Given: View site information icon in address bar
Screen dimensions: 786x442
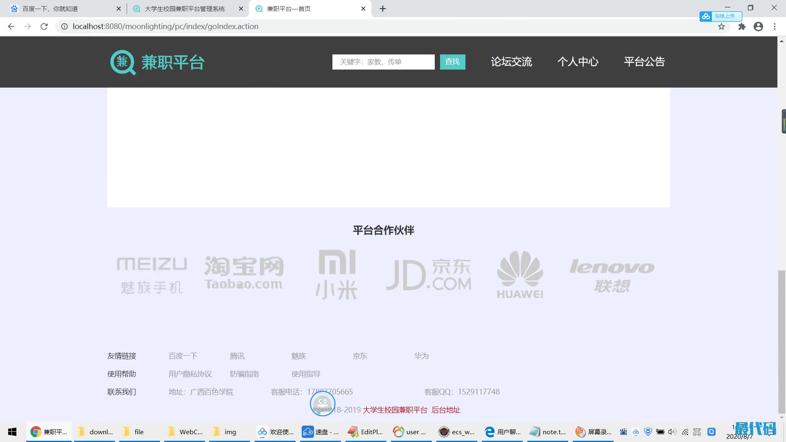Looking at the screenshot, I should point(64,27).
